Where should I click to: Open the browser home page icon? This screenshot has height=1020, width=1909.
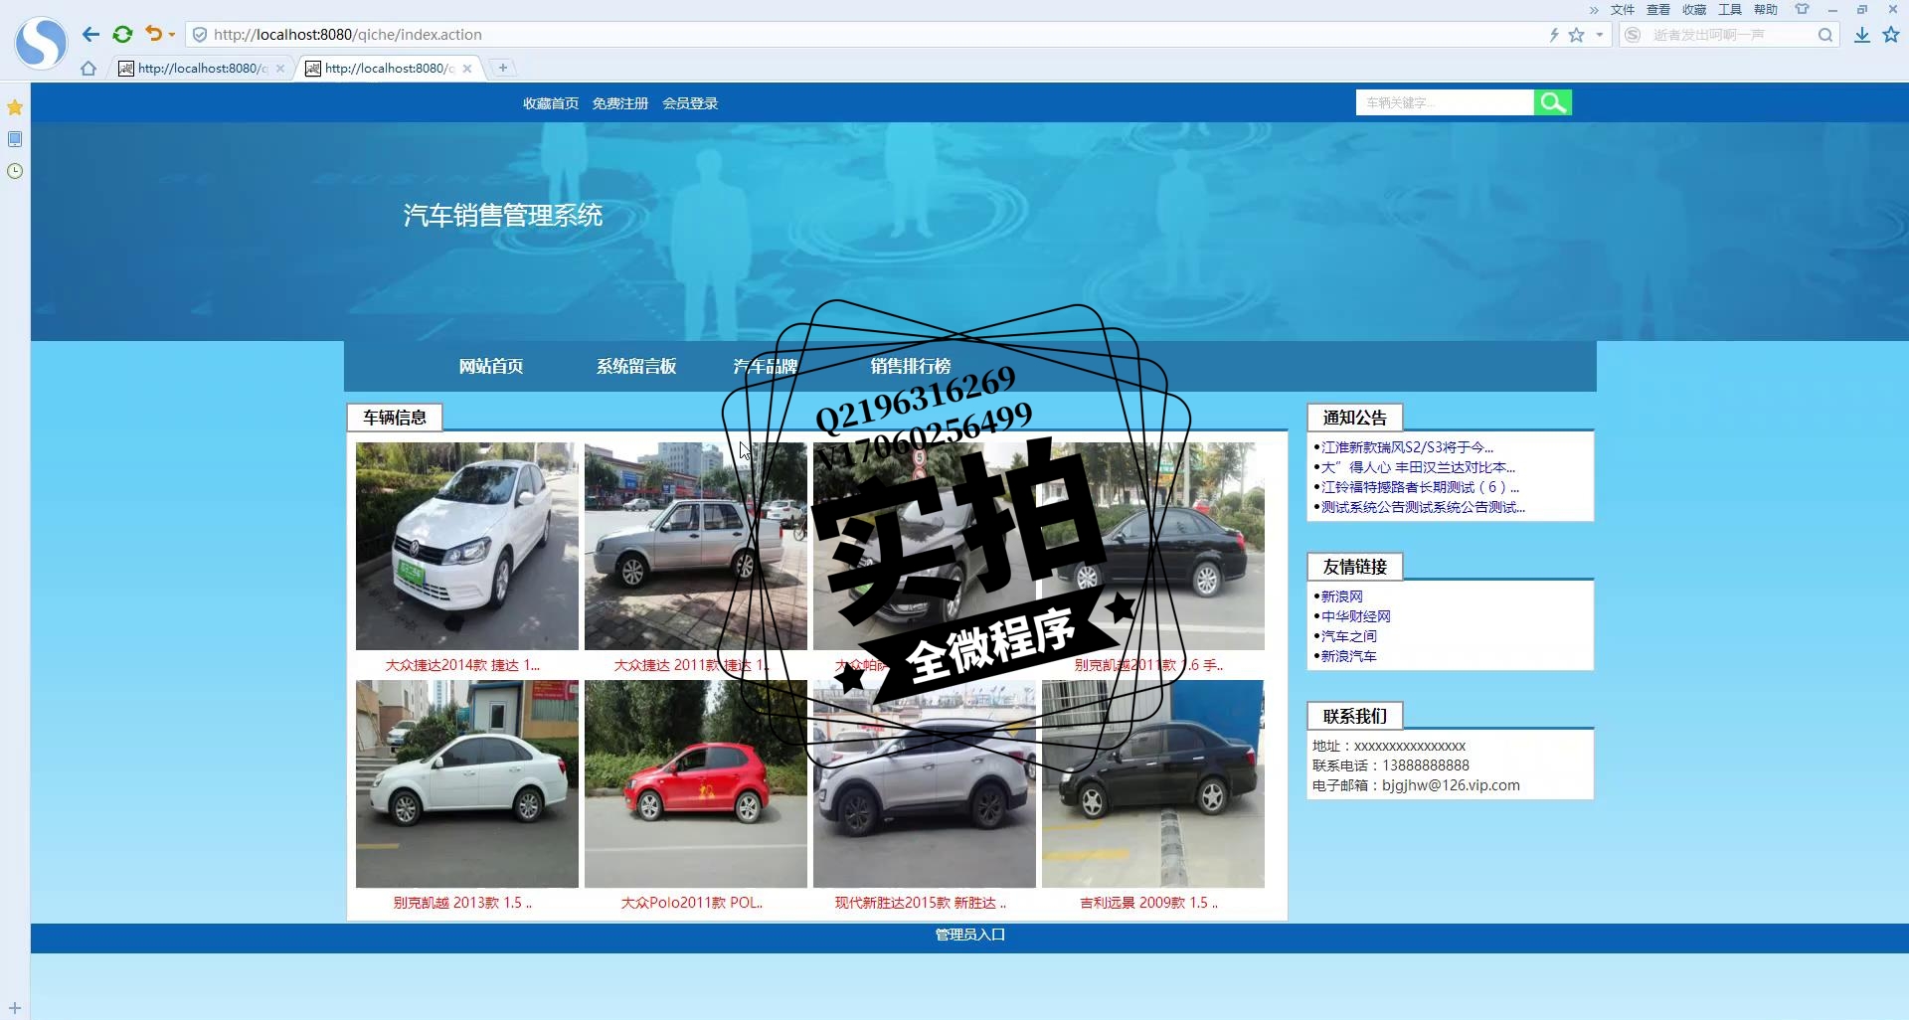pos(88,69)
